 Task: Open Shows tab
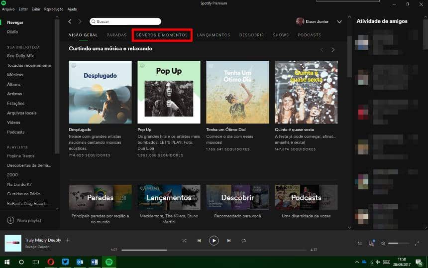[x=281, y=35]
